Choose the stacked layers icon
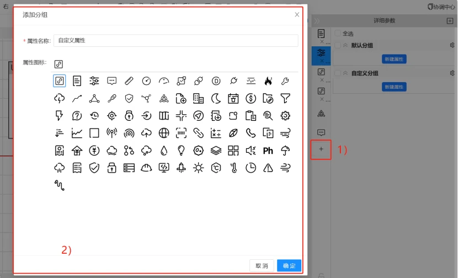Viewport: 458px width, 278px height. (x=216, y=151)
